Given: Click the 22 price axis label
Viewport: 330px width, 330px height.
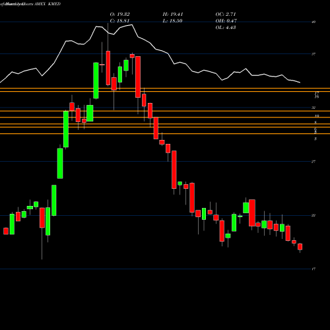Looking at the screenshot, I should (313, 215).
